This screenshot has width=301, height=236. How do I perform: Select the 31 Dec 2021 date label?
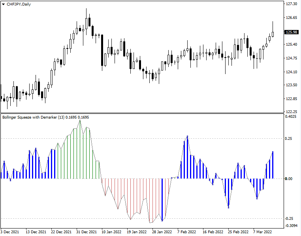click(x=87, y=232)
